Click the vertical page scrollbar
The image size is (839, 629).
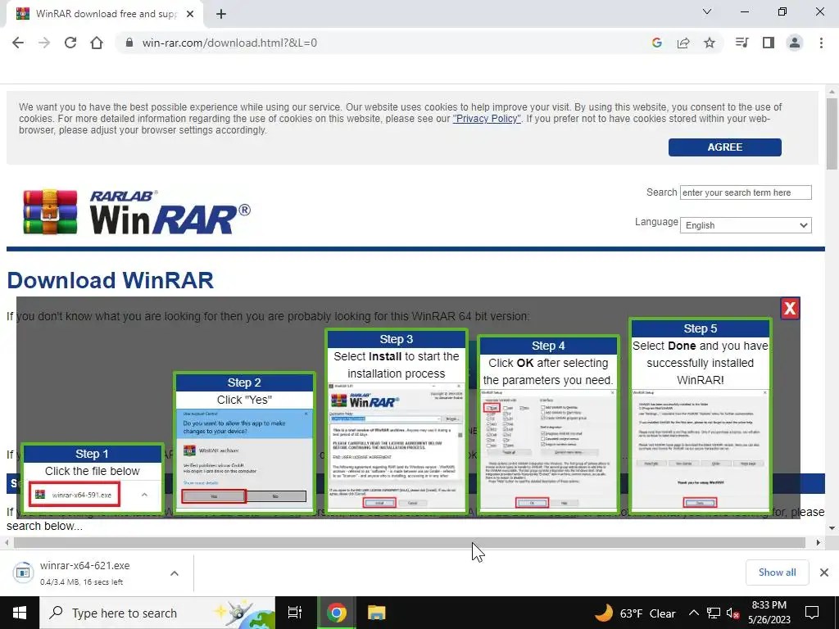[x=832, y=133]
